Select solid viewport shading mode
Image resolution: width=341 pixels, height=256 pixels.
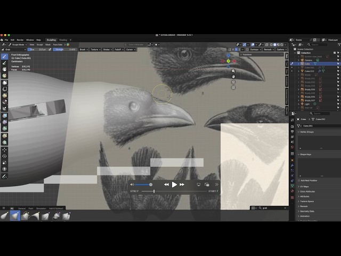[x=275, y=45]
